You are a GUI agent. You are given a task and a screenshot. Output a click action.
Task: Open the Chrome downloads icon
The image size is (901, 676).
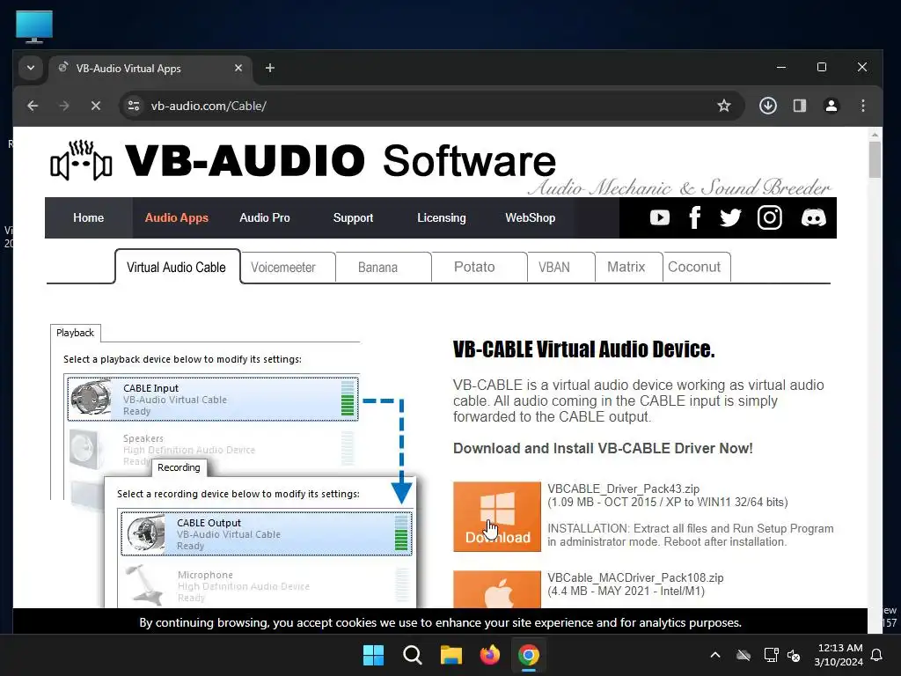(767, 106)
